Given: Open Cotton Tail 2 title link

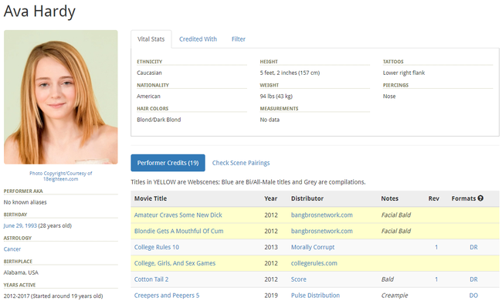Looking at the screenshot, I should tap(151, 279).
